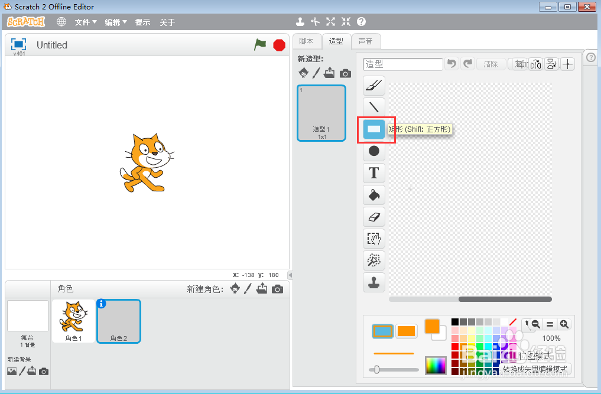Select the paint Brush tool
The height and width of the screenshot is (394, 601).
(373, 85)
